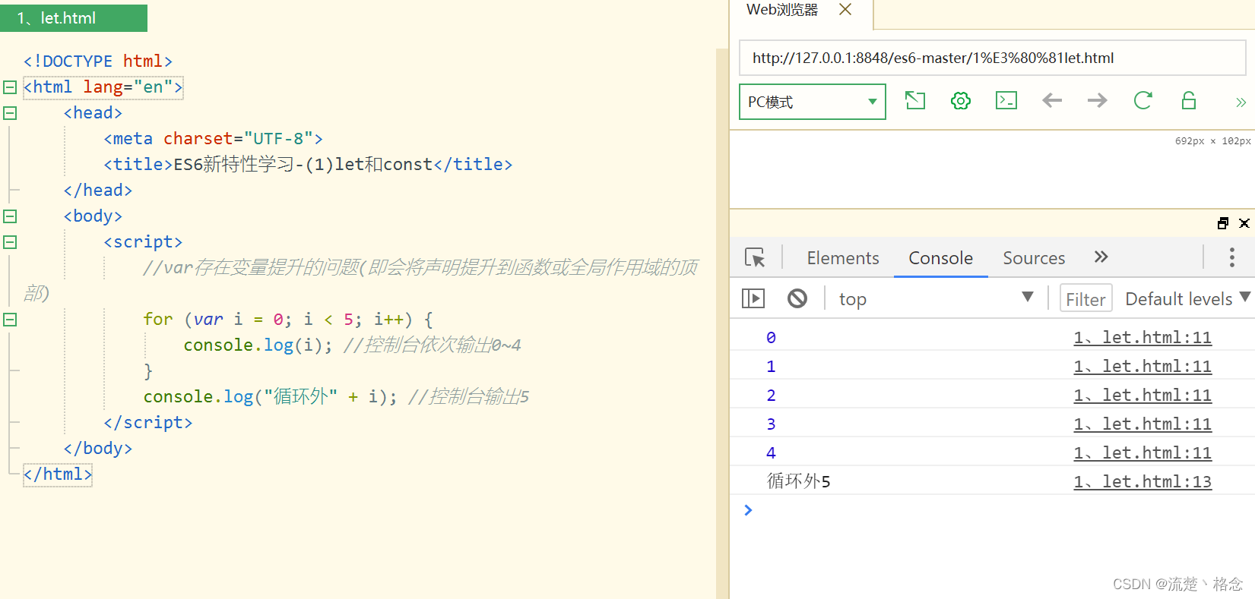Click the unlock padlock icon
This screenshot has width=1255, height=599.
1189,100
